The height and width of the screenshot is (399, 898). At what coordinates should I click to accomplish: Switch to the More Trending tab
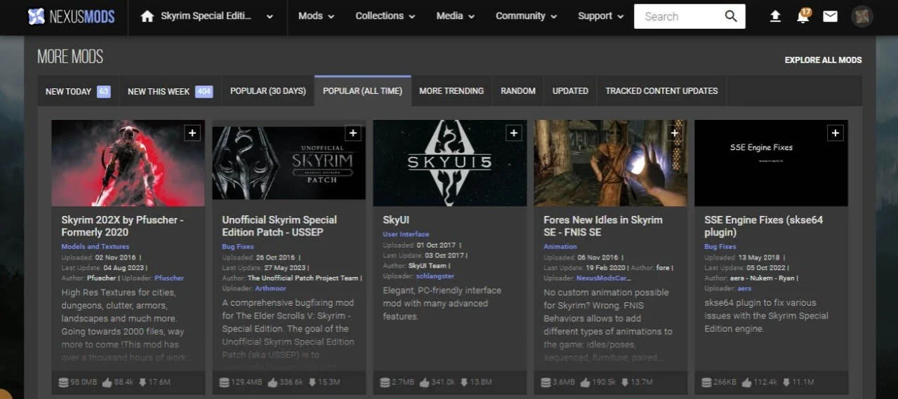tap(451, 91)
